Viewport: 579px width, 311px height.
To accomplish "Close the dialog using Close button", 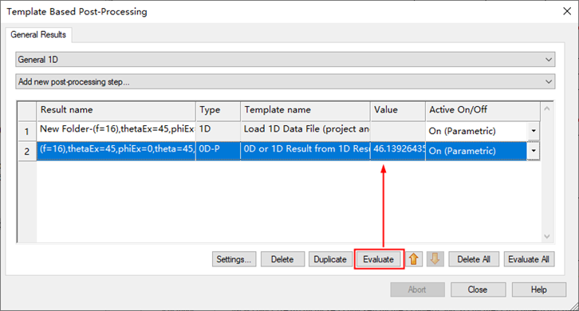I will click(x=478, y=289).
